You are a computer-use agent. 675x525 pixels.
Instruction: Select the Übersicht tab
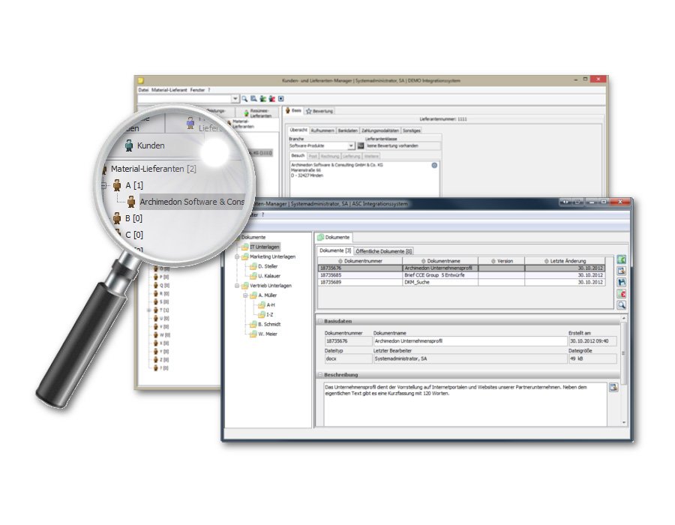[298, 130]
